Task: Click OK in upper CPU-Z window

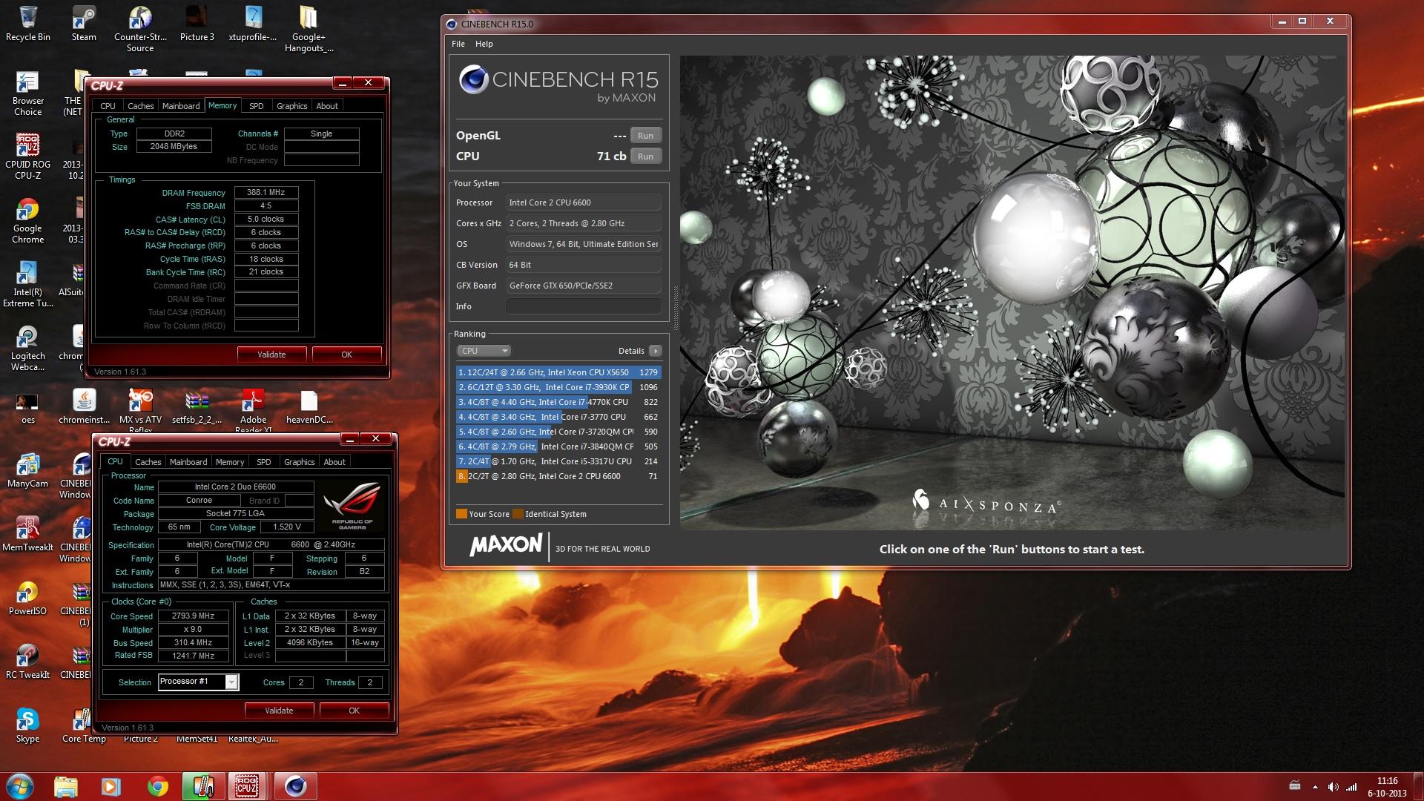Action: pyautogui.click(x=346, y=355)
